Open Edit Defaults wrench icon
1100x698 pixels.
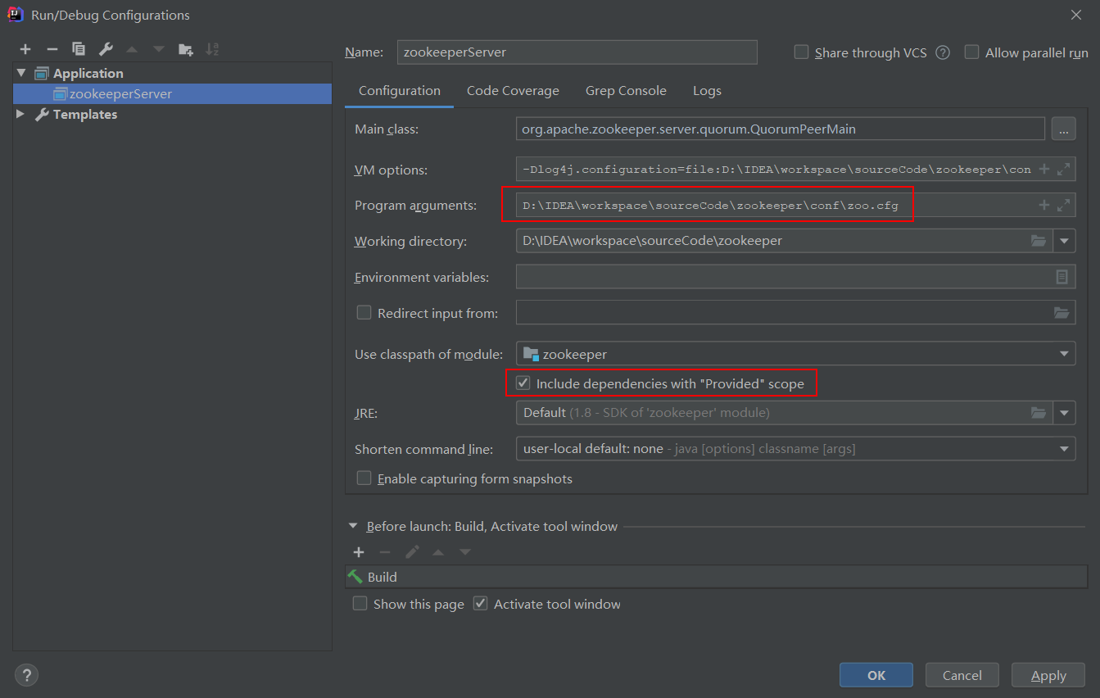(106, 49)
